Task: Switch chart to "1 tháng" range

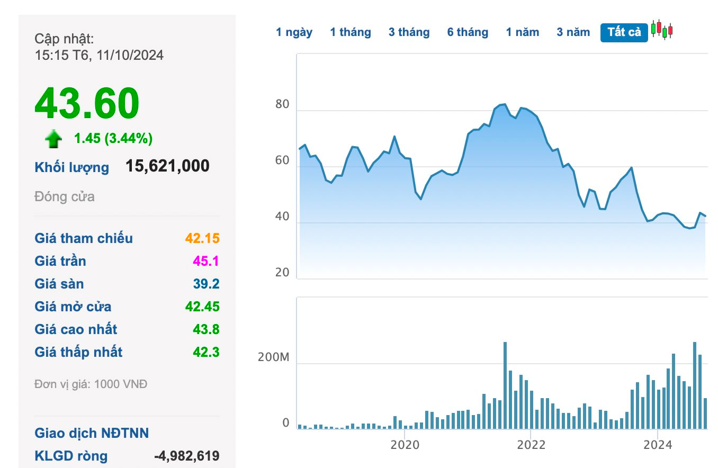Action: tap(350, 32)
